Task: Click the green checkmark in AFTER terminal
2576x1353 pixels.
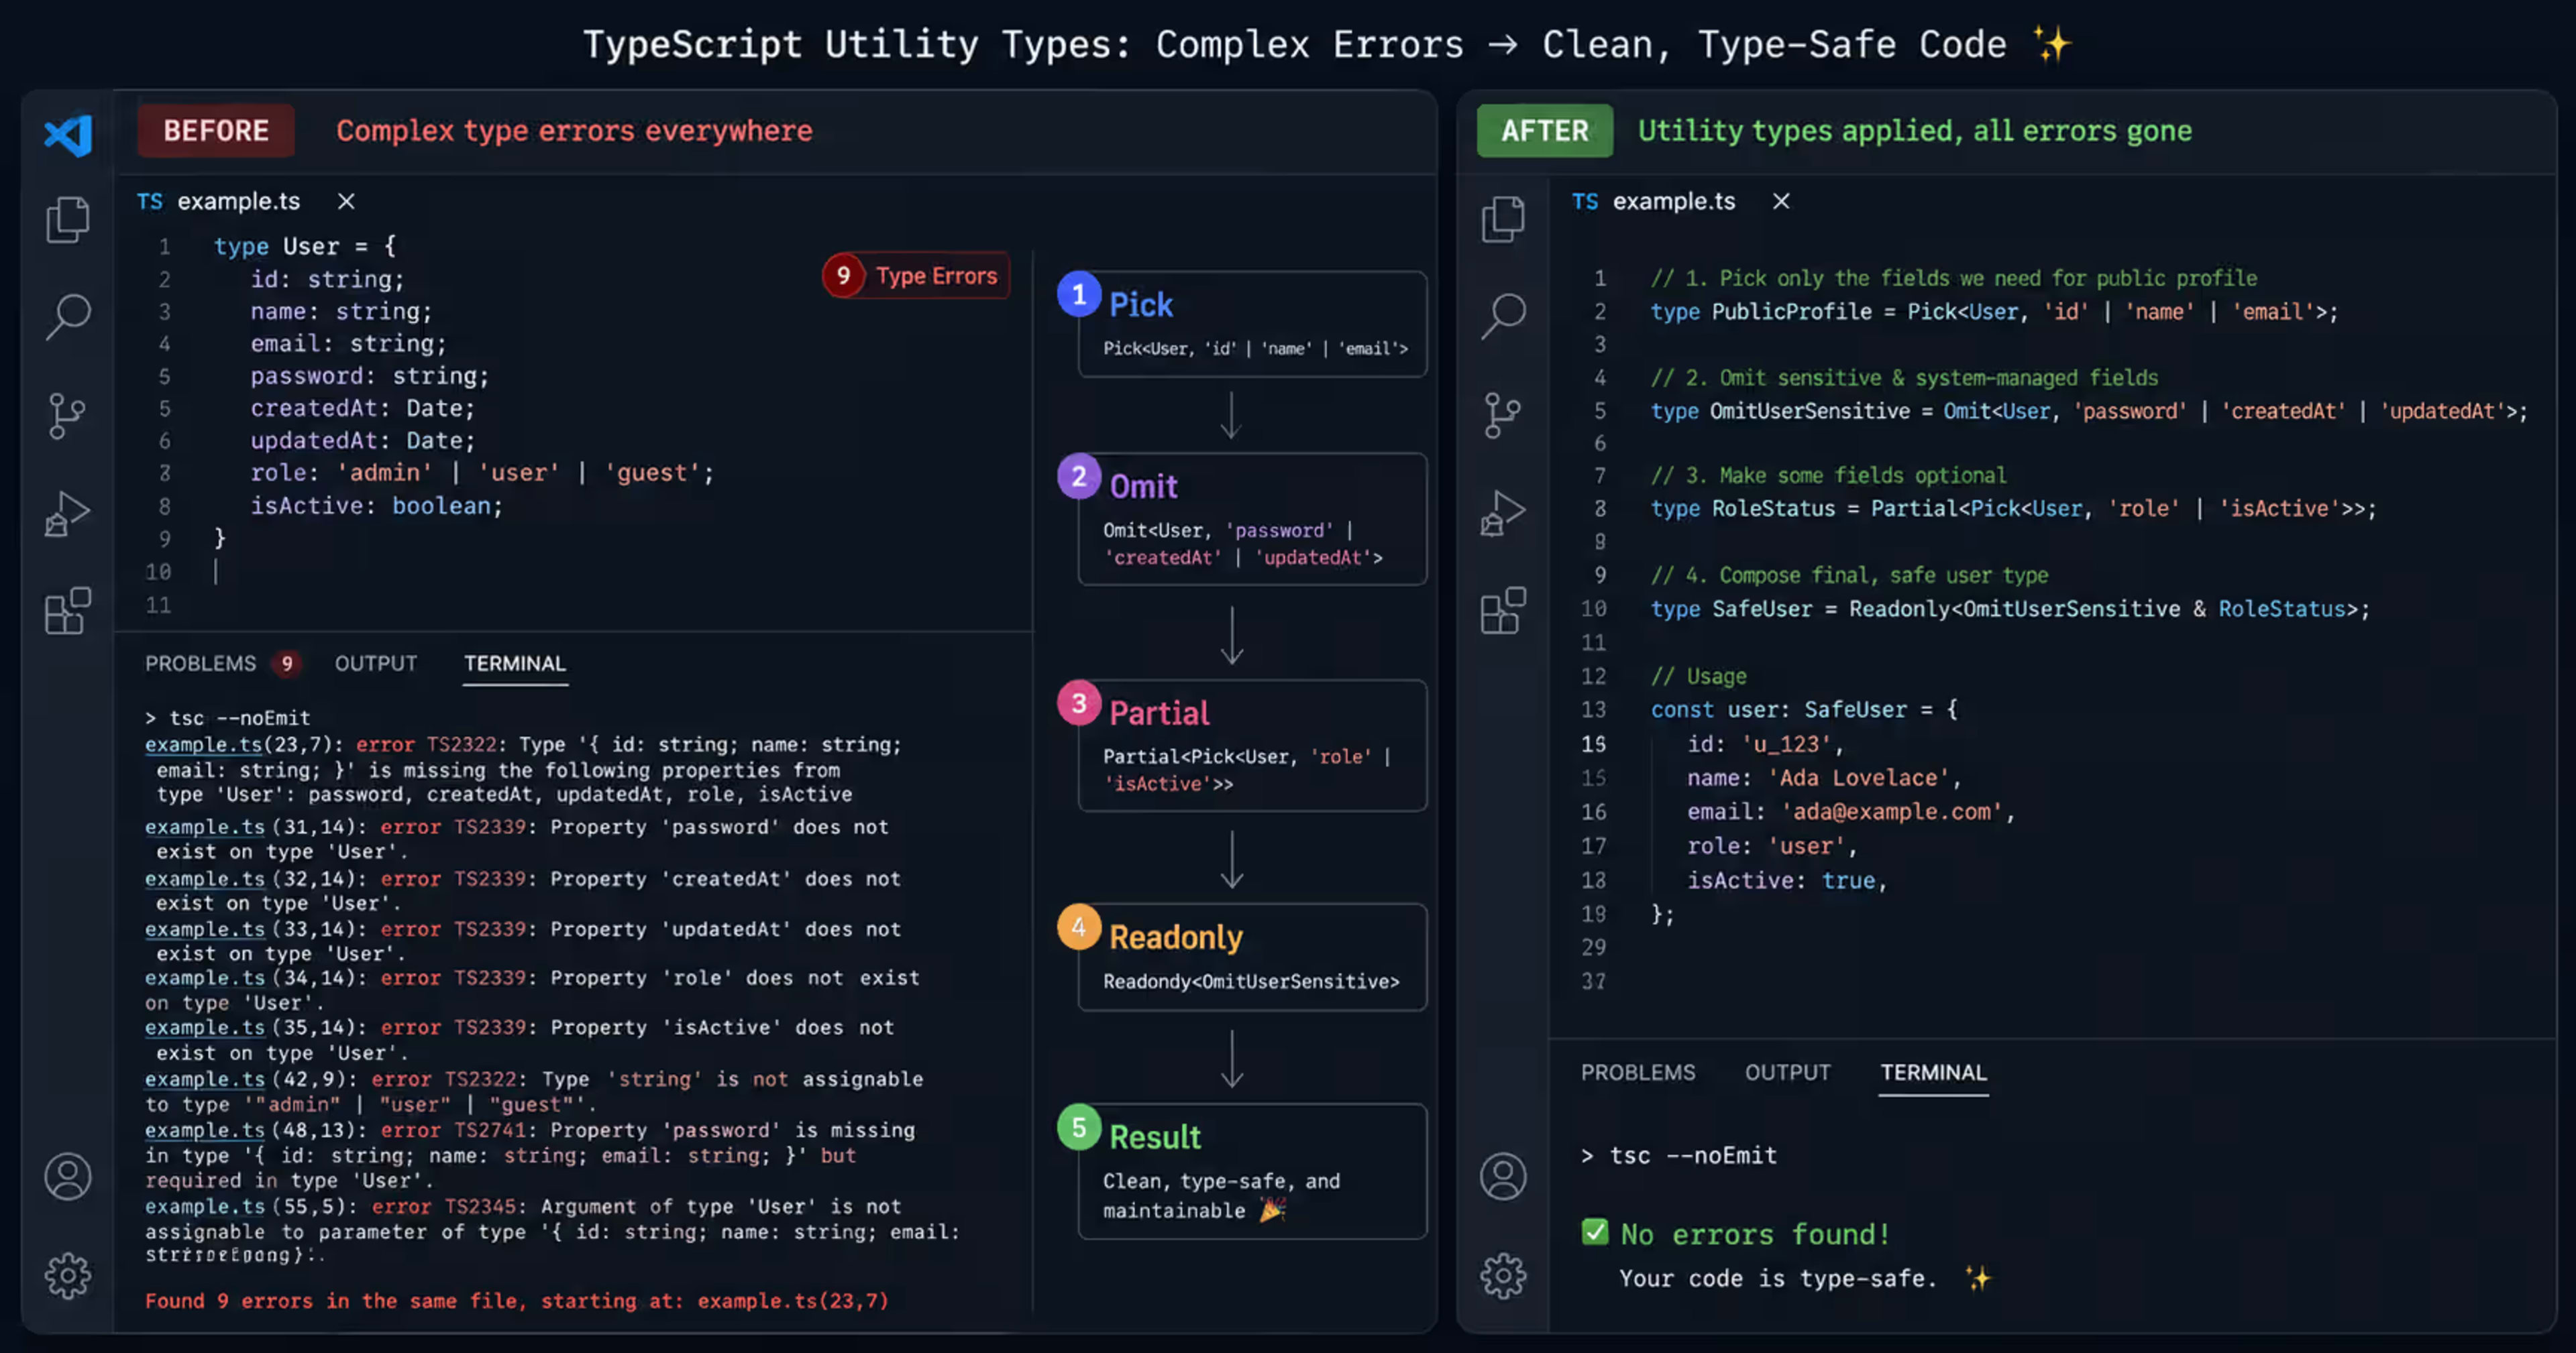Action: click(x=1595, y=1232)
